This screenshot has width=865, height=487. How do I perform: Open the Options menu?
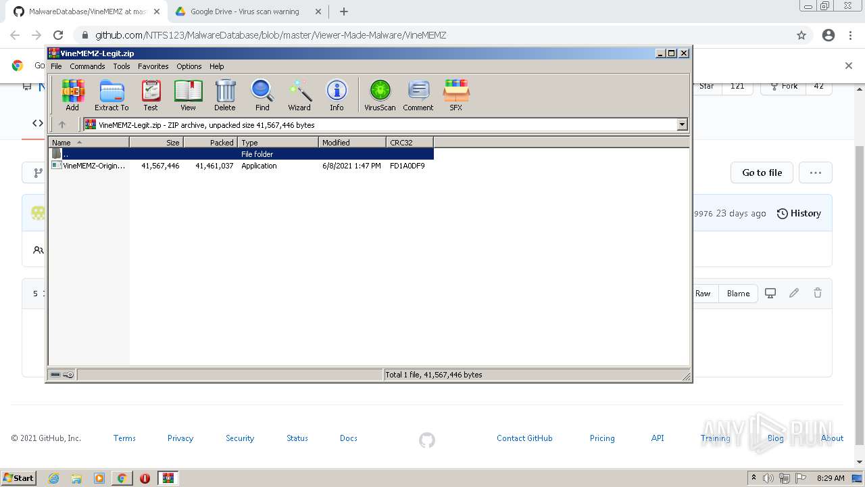189,66
